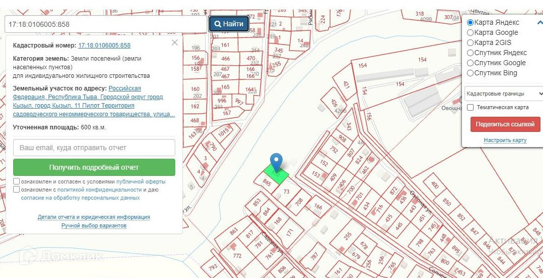Open Детали отчета и юридическая информация link
Viewport: 543px width, 278px height.
(x=94, y=217)
